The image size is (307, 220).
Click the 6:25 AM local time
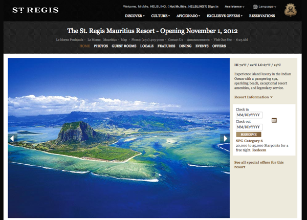point(242,40)
